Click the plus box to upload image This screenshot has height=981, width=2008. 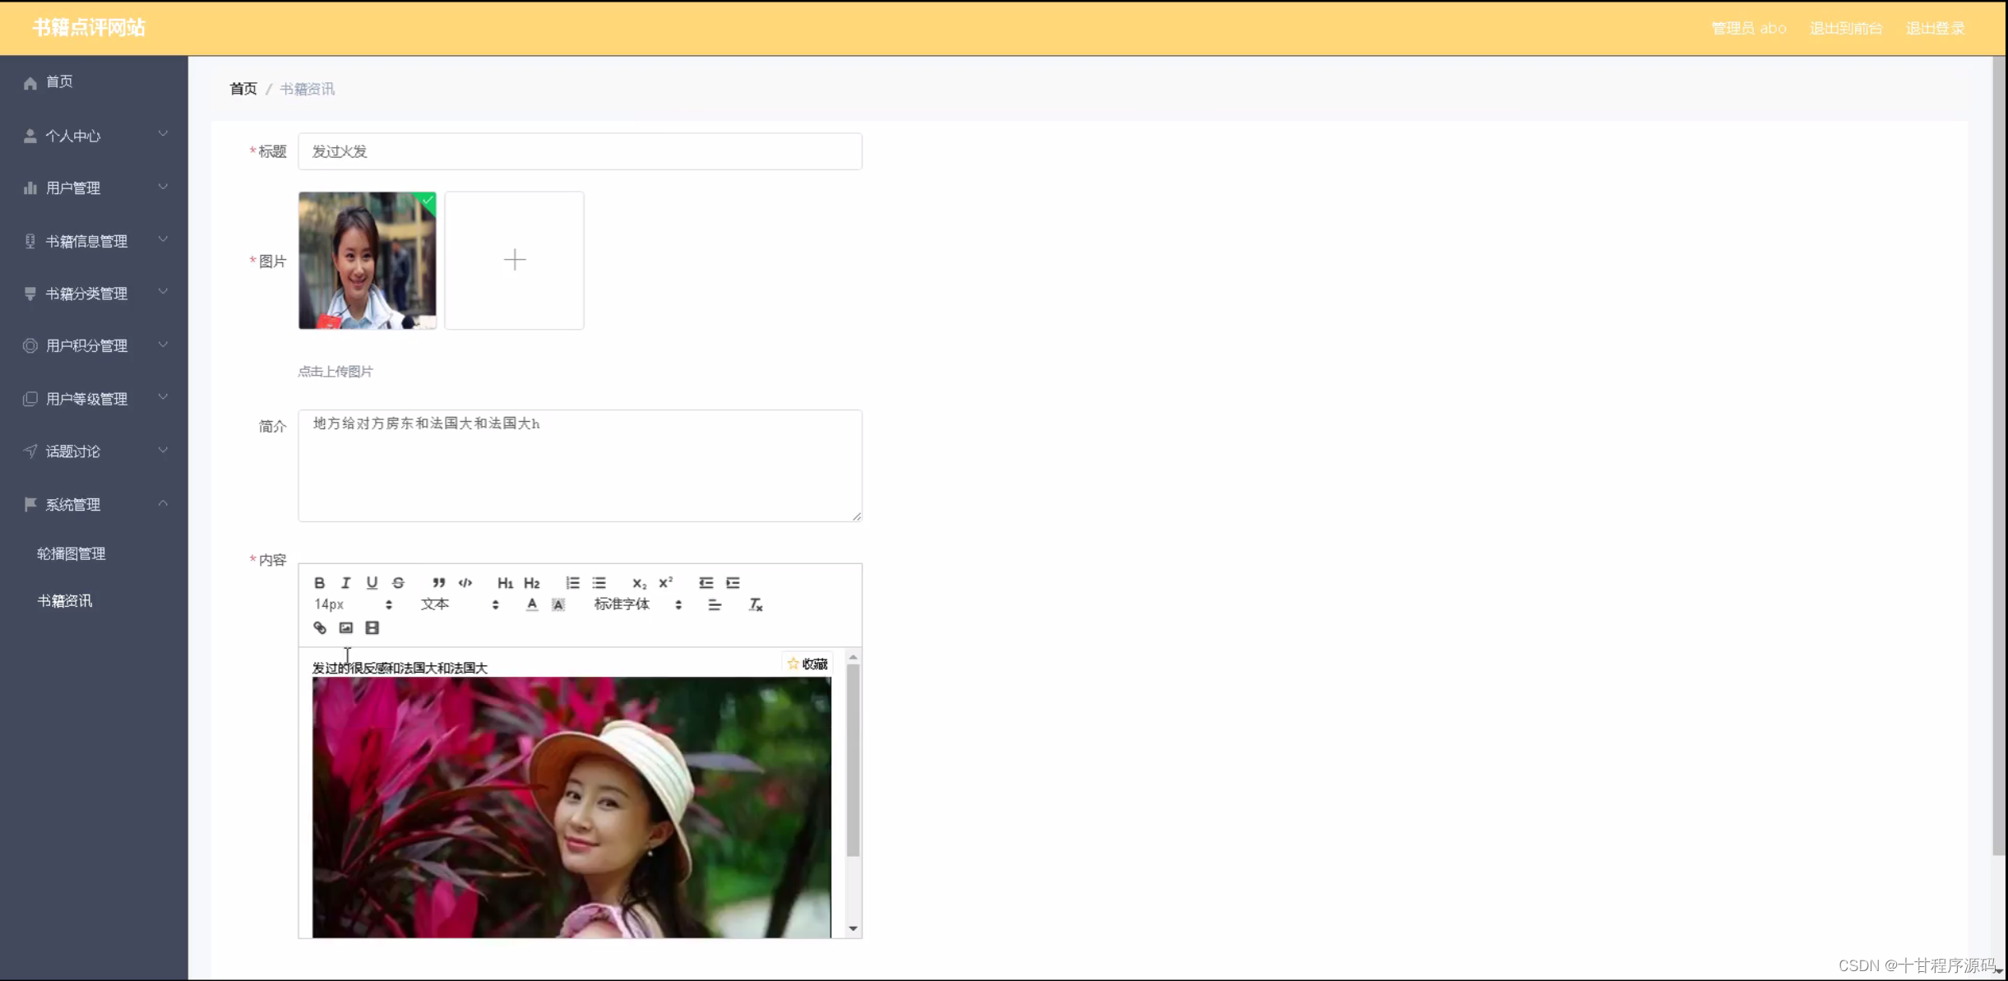click(514, 261)
